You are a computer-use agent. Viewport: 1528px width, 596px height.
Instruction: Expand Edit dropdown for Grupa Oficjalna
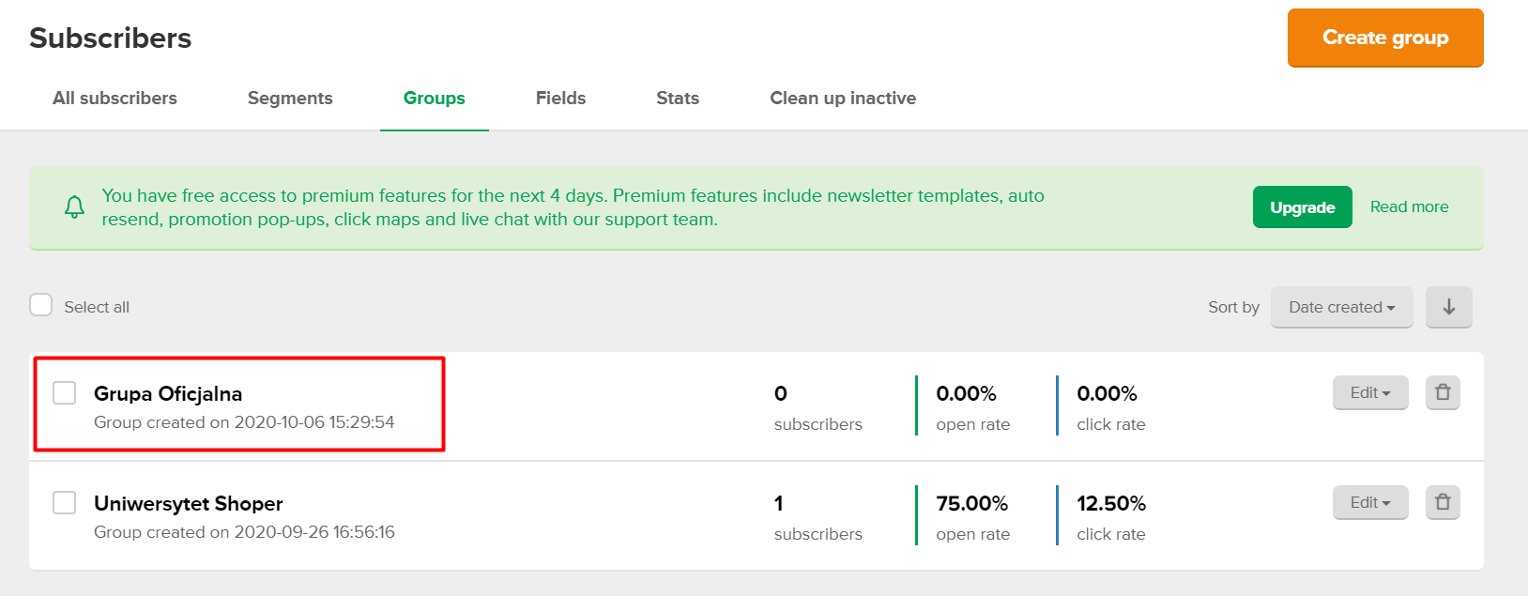pos(1369,392)
